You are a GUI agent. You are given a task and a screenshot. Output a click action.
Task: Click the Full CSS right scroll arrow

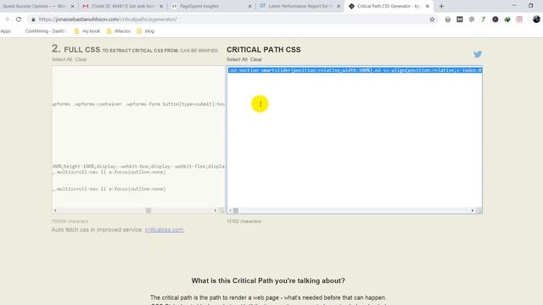click(215, 210)
